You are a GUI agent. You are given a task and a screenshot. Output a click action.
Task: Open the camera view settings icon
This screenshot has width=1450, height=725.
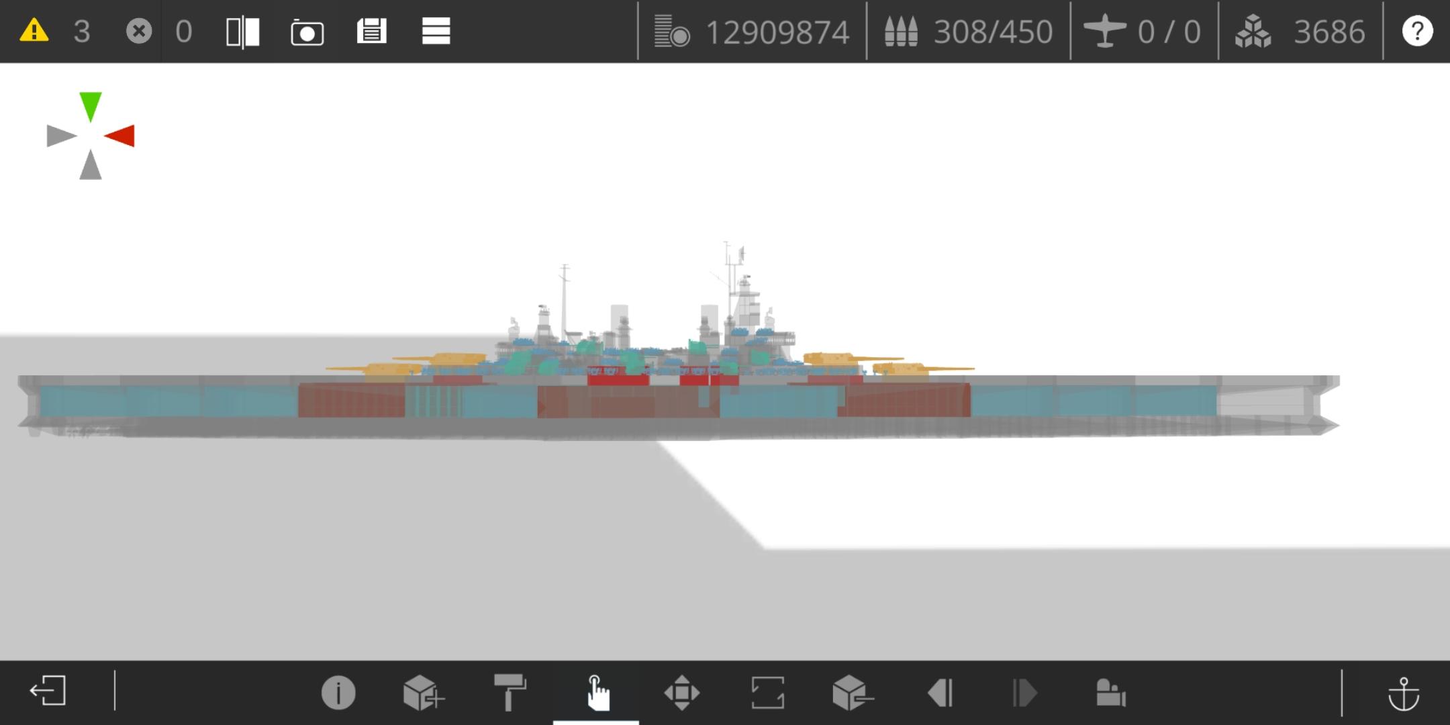(x=1110, y=692)
